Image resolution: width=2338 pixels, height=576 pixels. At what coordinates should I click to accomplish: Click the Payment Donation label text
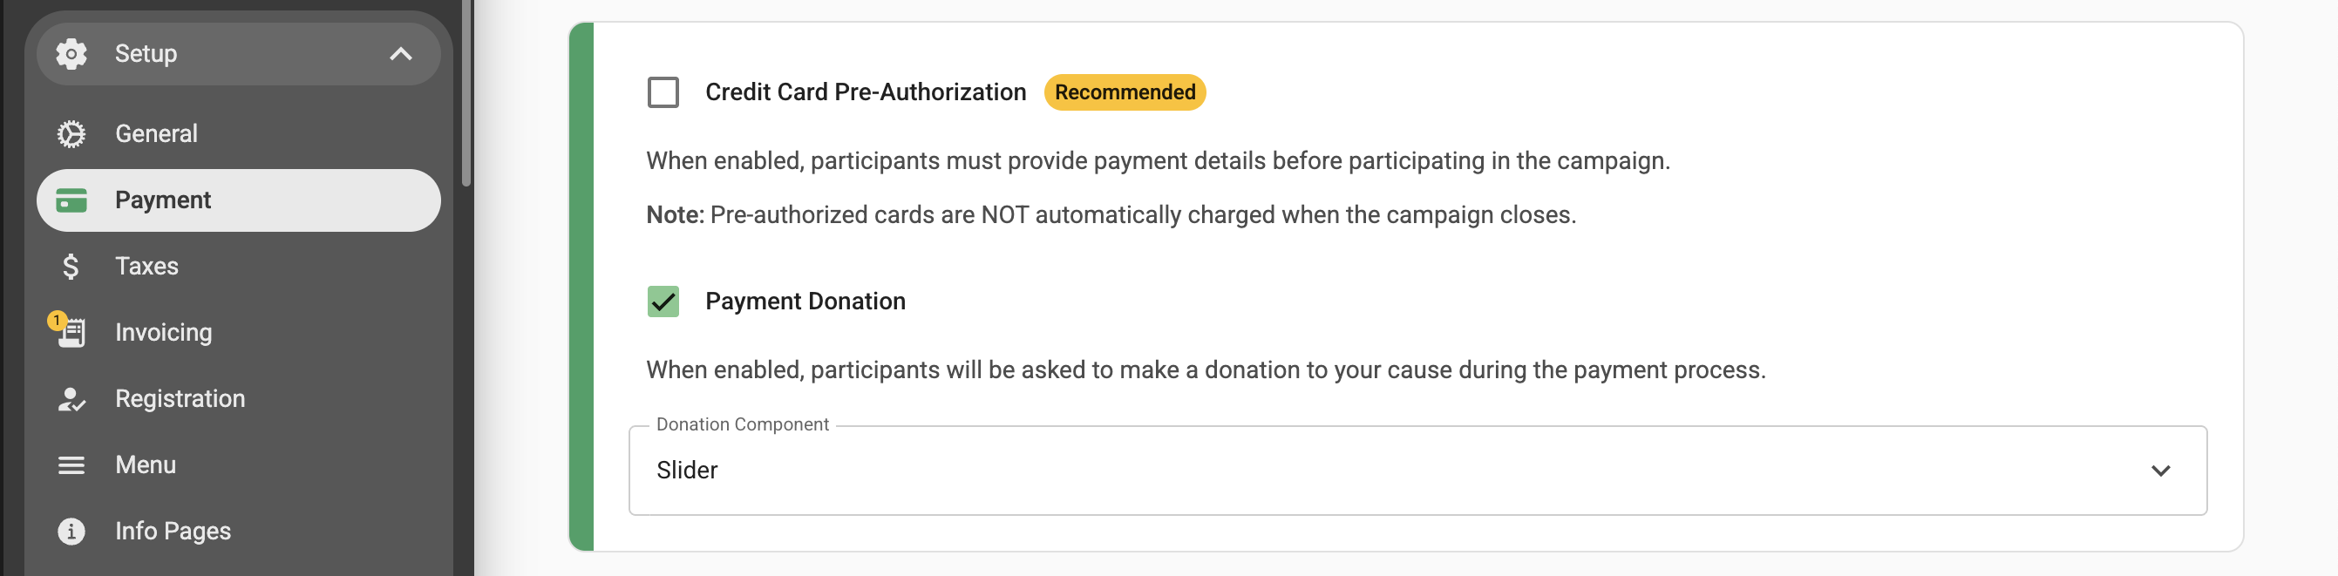[805, 302]
